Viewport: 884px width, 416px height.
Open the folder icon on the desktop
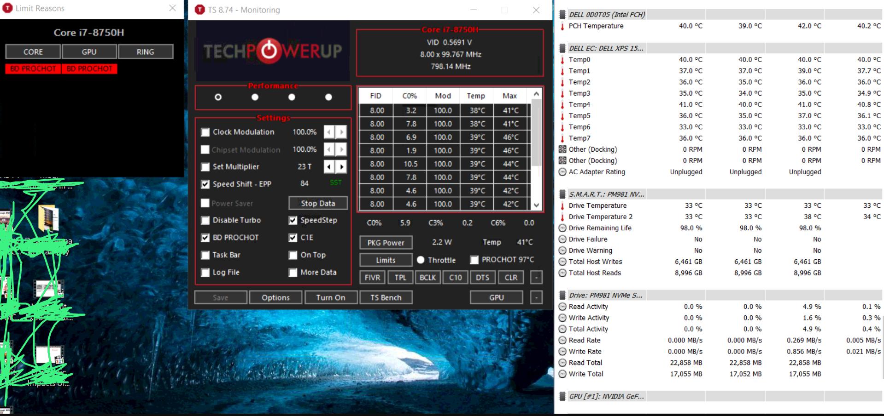[x=48, y=218]
